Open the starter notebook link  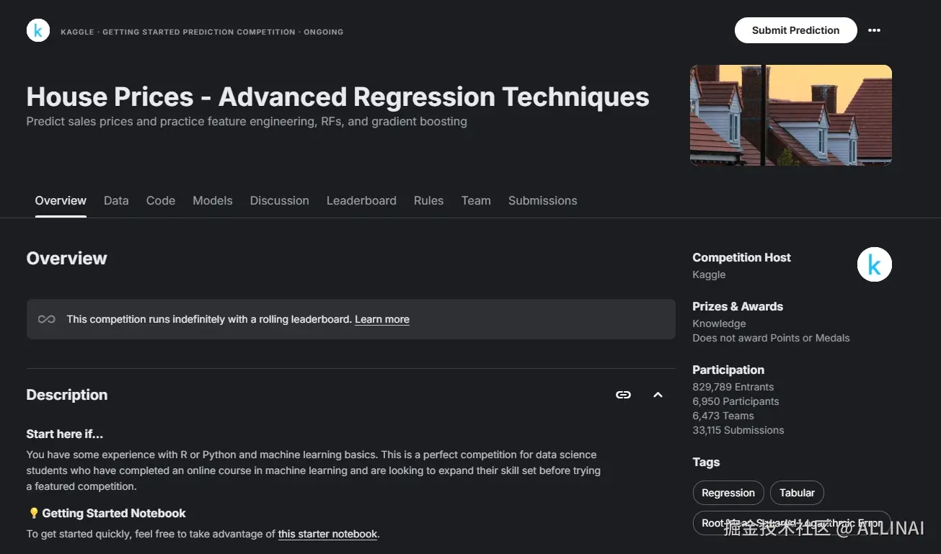[x=328, y=534]
